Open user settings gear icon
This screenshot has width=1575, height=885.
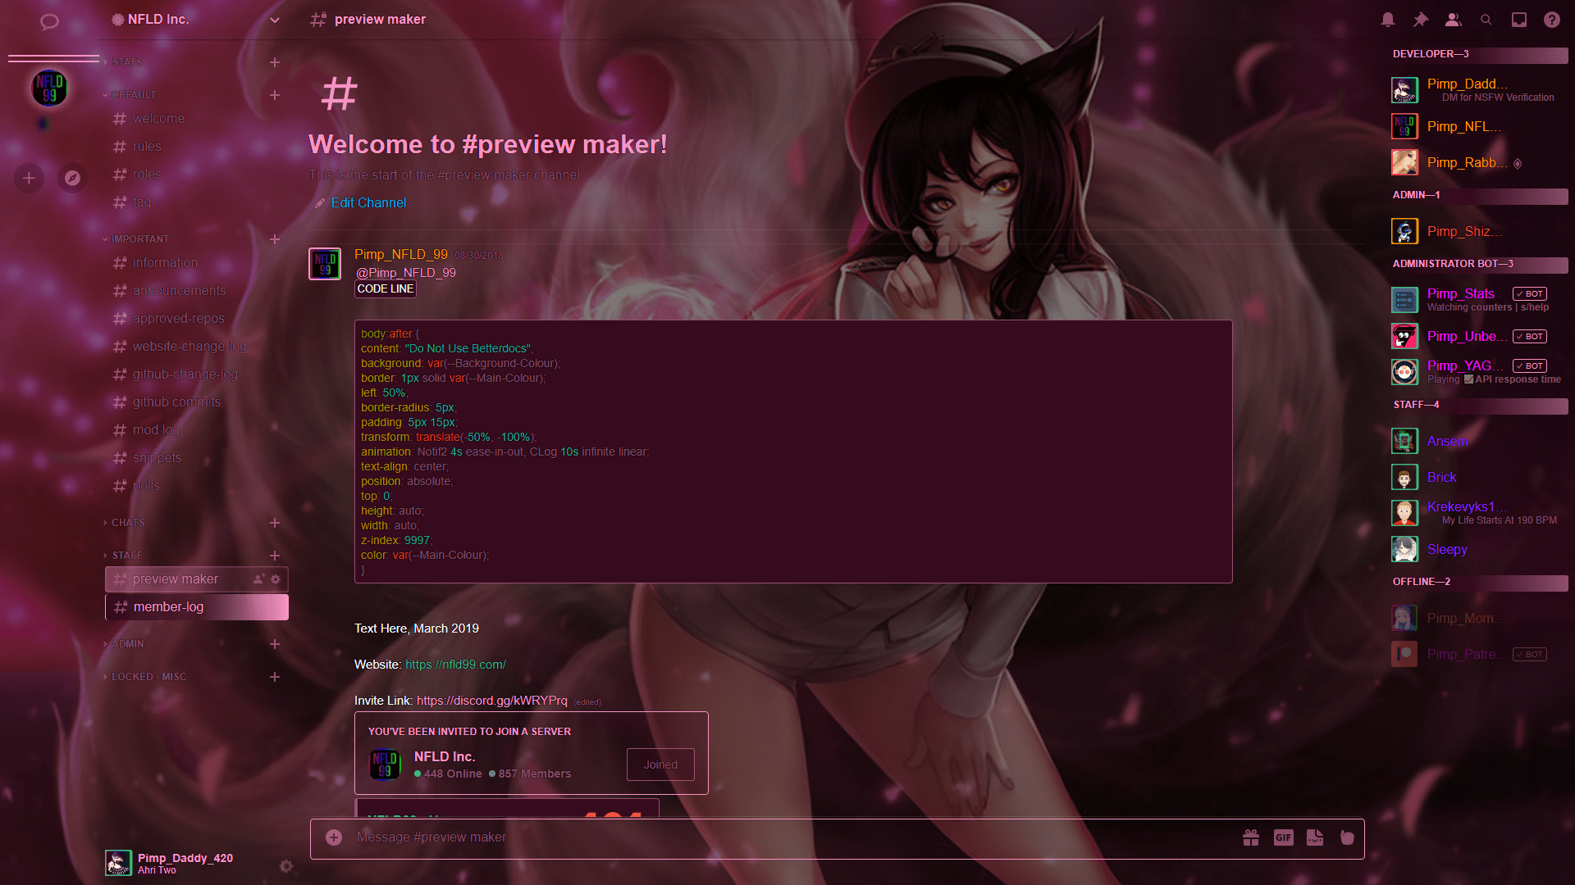coord(285,866)
